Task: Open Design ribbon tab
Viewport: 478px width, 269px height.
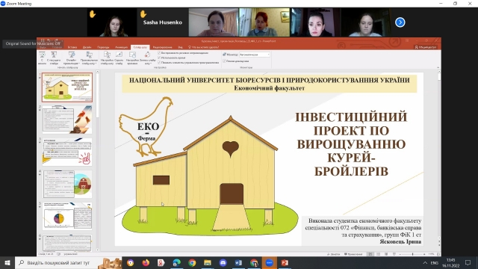Action: click(x=87, y=47)
